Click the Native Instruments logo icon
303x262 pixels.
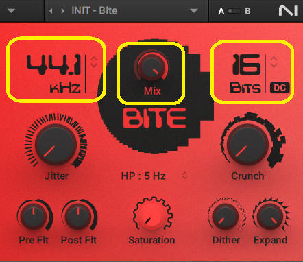288,11
